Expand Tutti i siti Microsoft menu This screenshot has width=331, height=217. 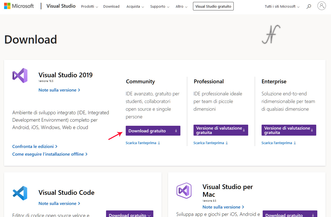pyautogui.click(x=282, y=6)
